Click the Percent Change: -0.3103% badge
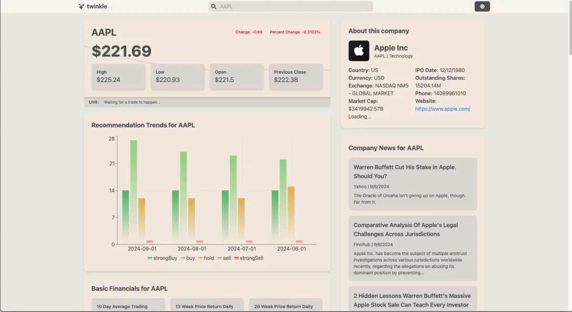This screenshot has height=312, width=572. [295, 32]
